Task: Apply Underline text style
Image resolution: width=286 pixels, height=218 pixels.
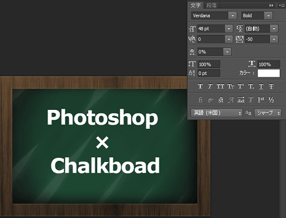Action: tap(261, 86)
